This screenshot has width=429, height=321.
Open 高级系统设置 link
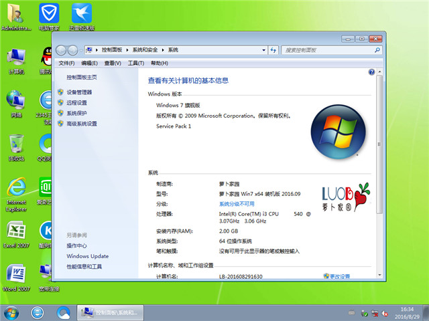point(82,124)
